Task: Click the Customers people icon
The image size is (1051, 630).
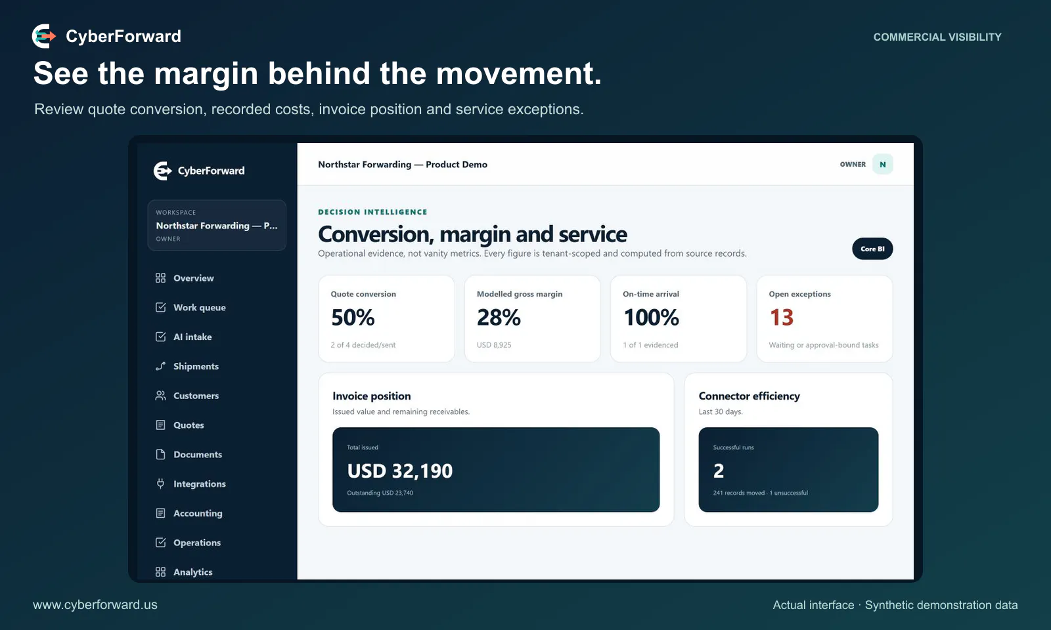Action: point(160,396)
